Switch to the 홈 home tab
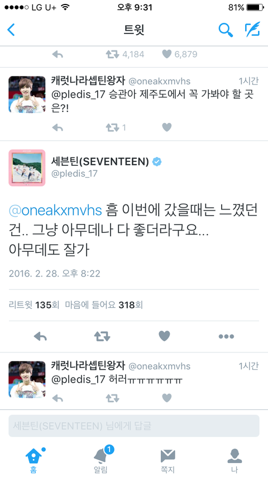 click(x=33, y=460)
